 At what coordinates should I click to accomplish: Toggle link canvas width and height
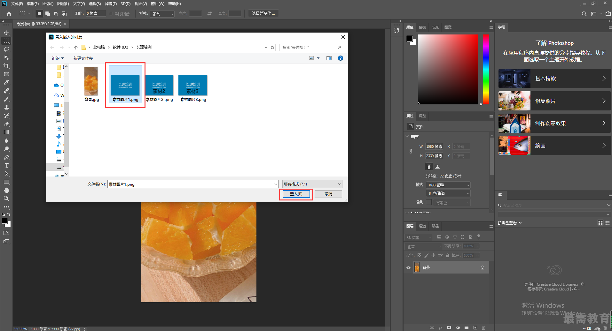(411, 151)
